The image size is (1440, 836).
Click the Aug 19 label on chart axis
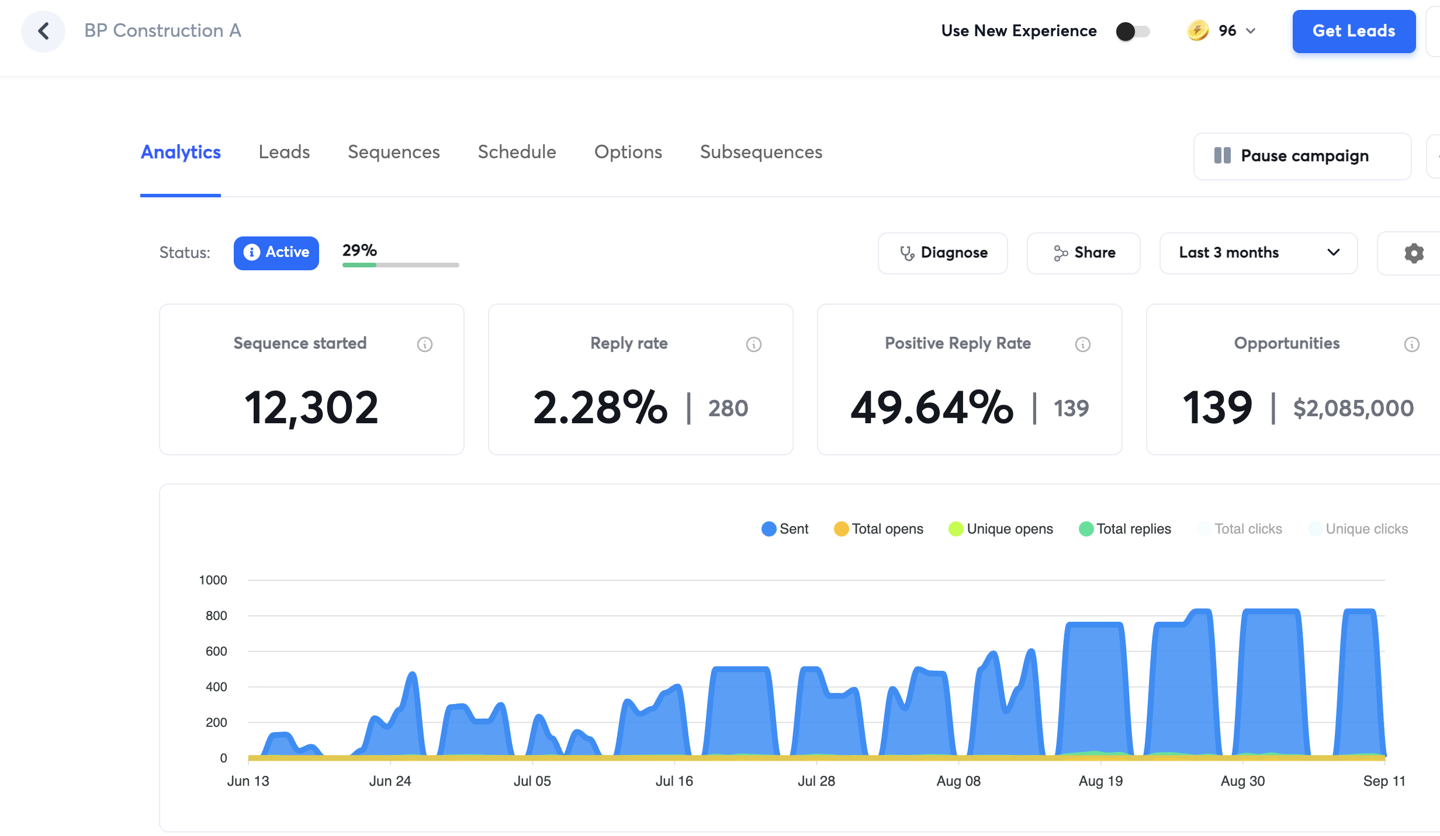pos(1100,781)
